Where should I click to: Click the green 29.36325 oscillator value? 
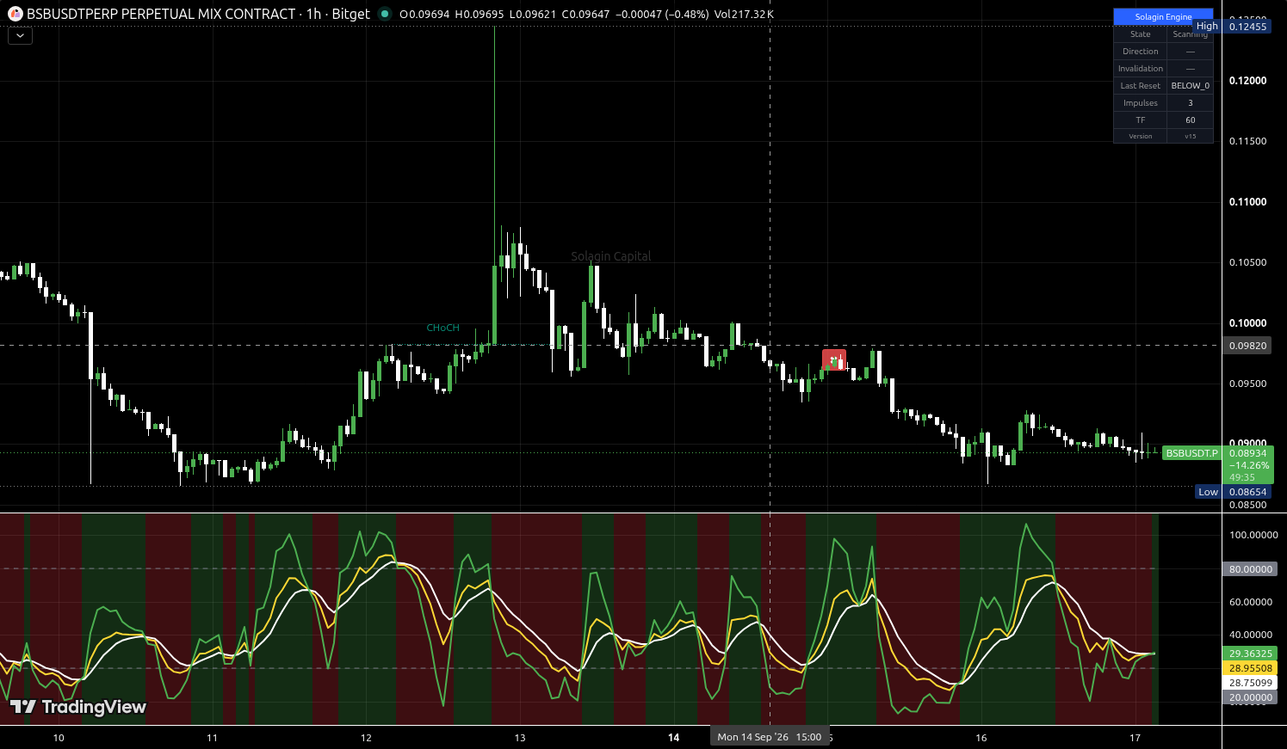1250,654
